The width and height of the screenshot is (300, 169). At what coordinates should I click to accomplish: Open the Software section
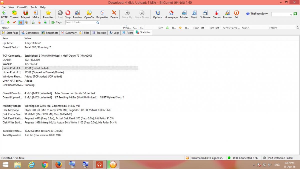click(205, 15)
